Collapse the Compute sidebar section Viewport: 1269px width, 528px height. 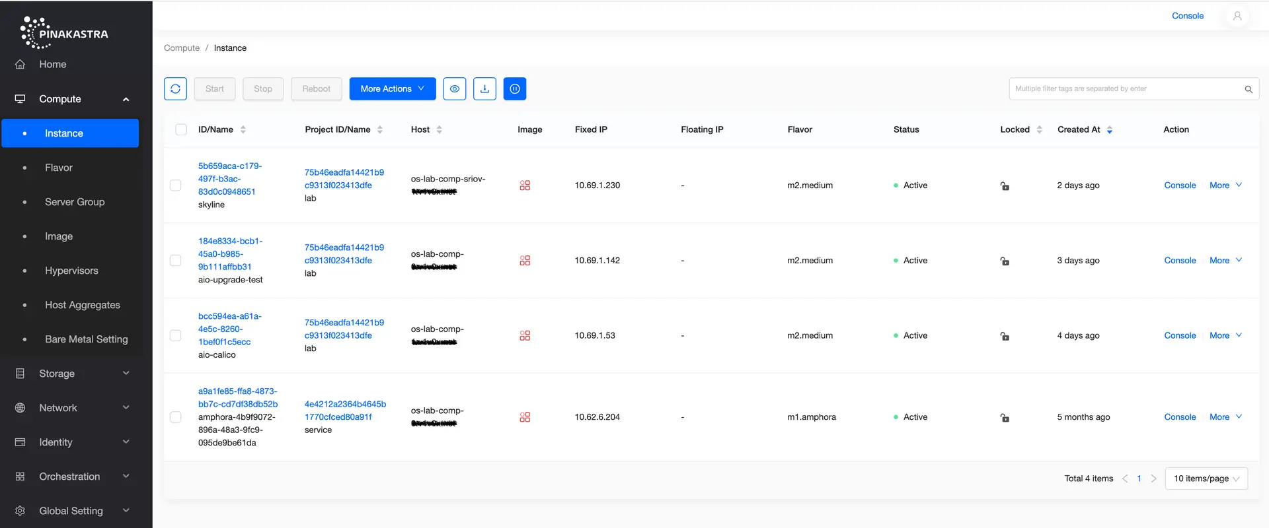click(x=126, y=100)
